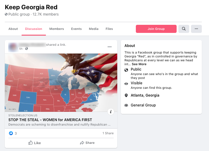Click the blue like reaction icon
The image size is (209, 151).
click(11, 133)
